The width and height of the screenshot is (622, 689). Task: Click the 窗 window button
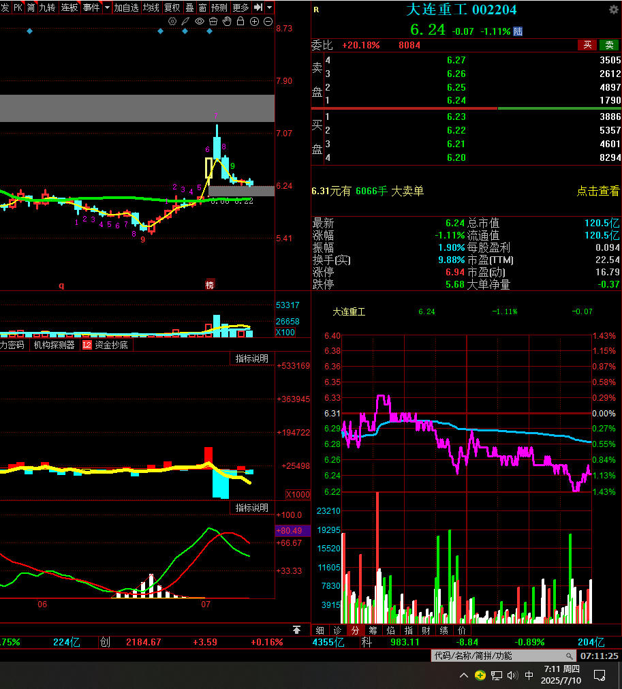[x=202, y=7]
